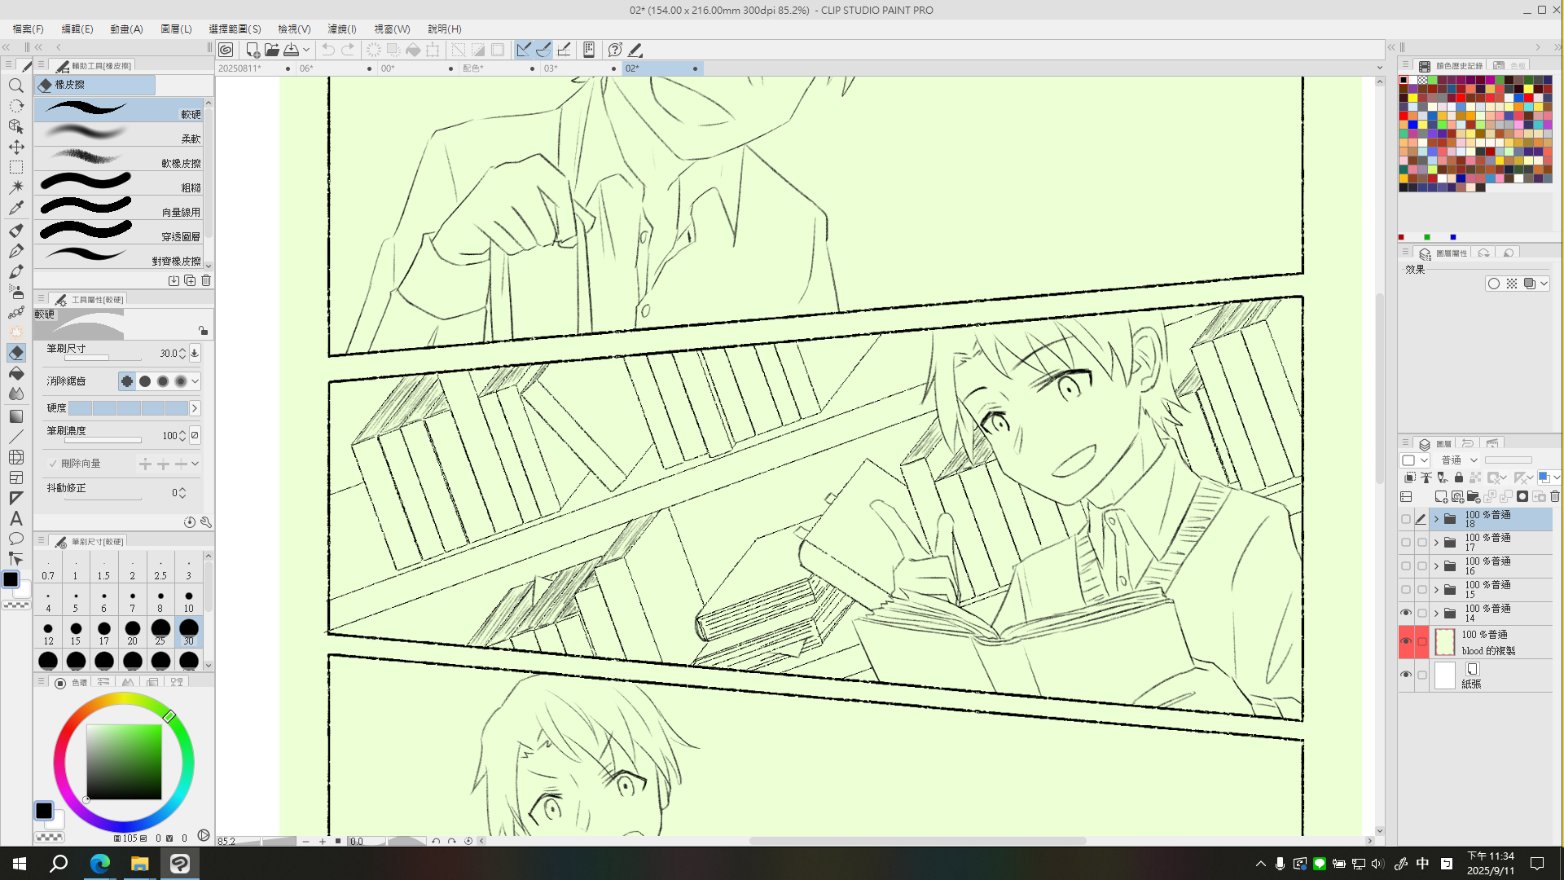Select the Zoom magnifier tool

[15, 86]
